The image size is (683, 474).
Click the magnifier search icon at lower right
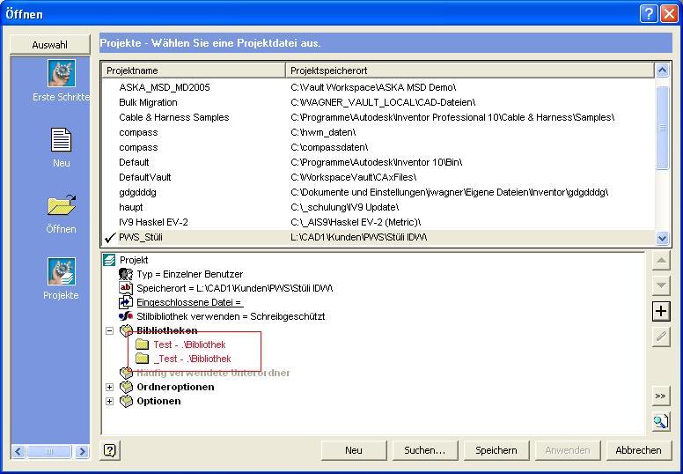click(x=661, y=421)
